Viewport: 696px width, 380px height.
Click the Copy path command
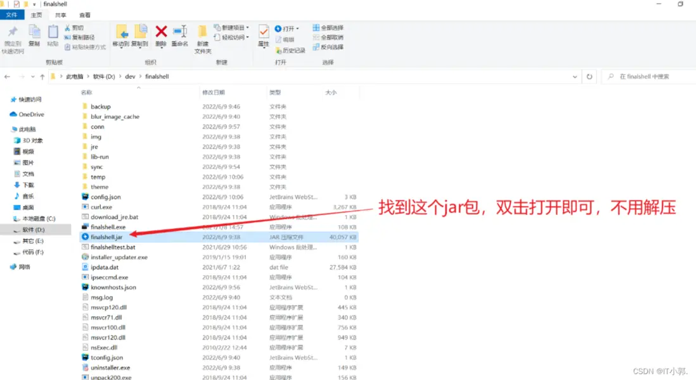(79, 37)
